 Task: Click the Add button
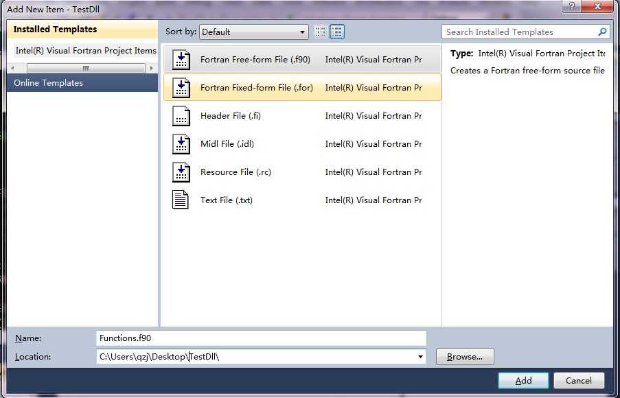click(x=523, y=381)
